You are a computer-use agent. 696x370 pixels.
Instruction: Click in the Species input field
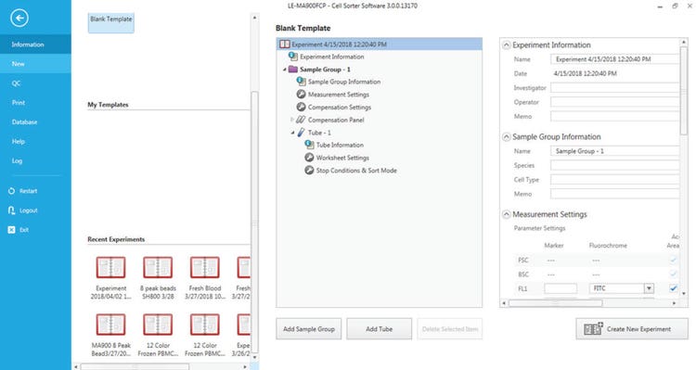(614, 165)
